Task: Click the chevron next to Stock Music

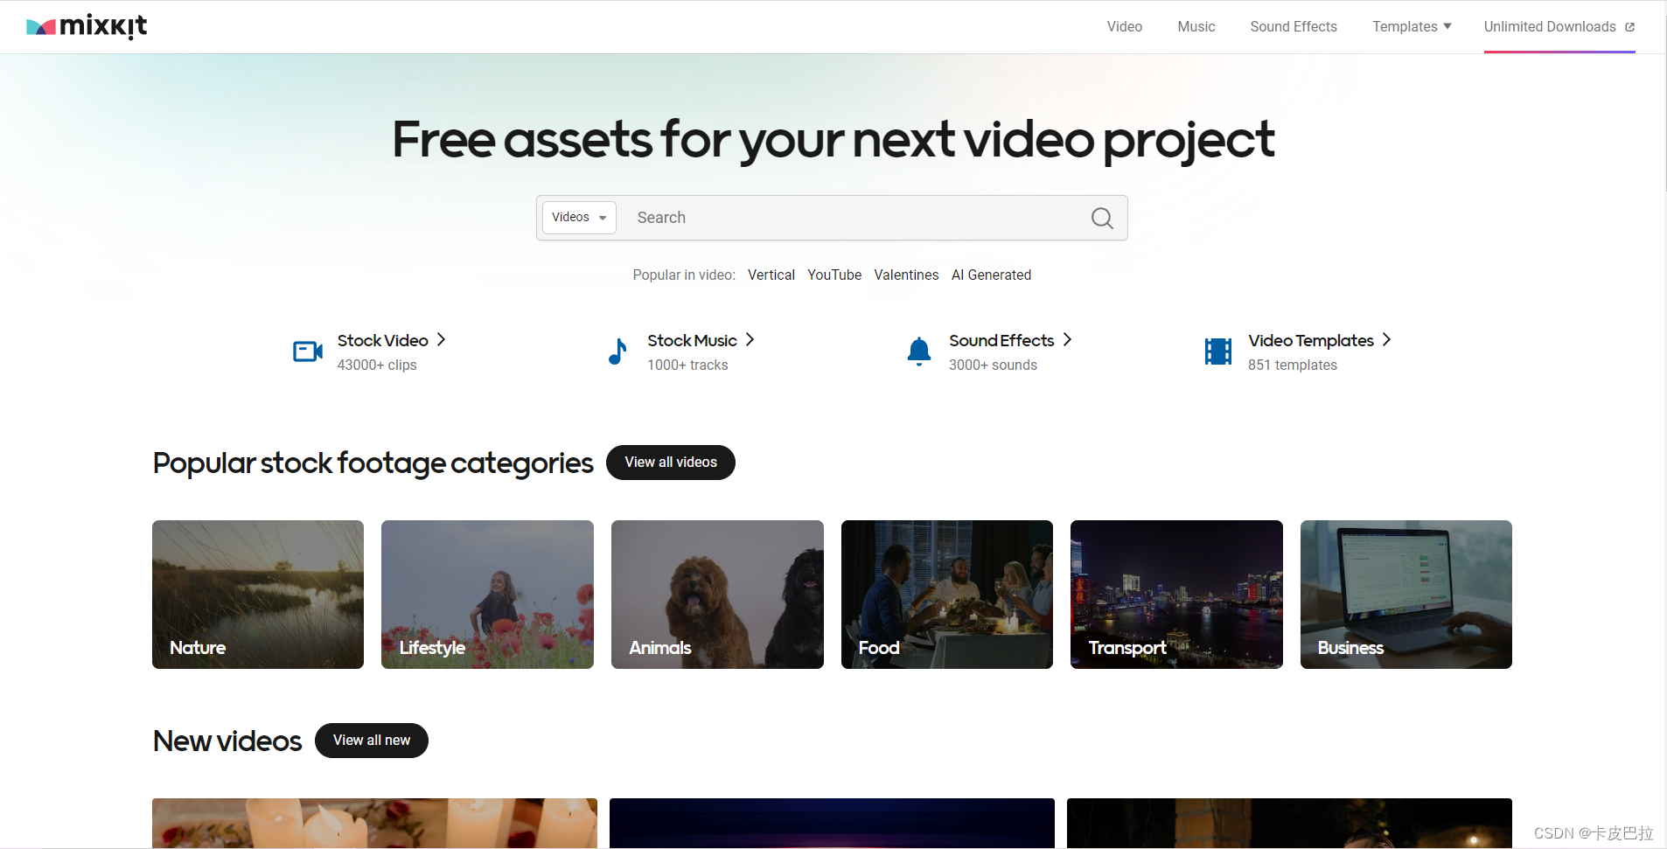Action: (750, 339)
